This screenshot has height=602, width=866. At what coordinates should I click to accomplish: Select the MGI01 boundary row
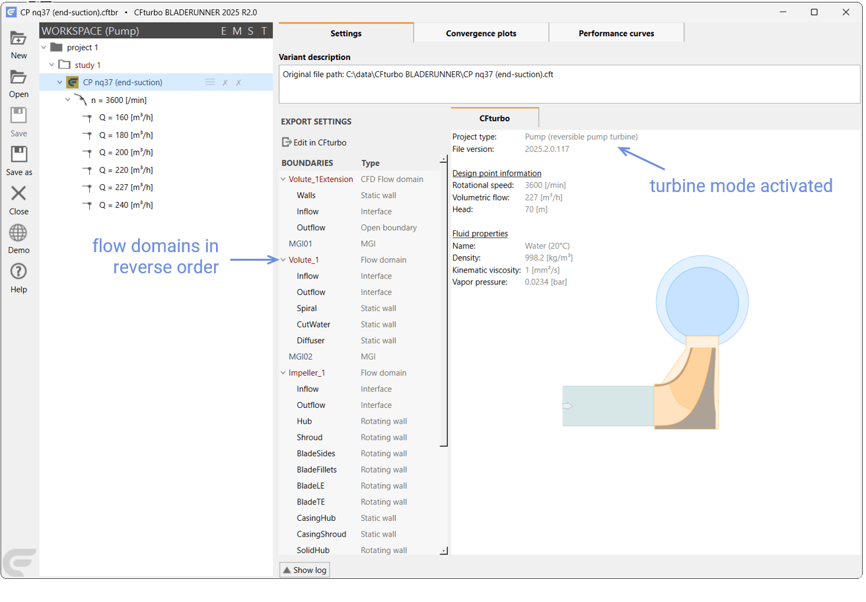pos(359,244)
